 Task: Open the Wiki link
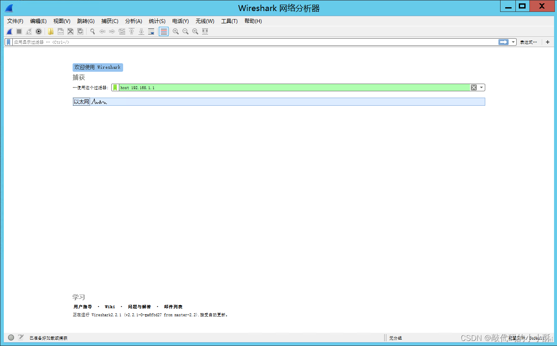click(x=110, y=307)
